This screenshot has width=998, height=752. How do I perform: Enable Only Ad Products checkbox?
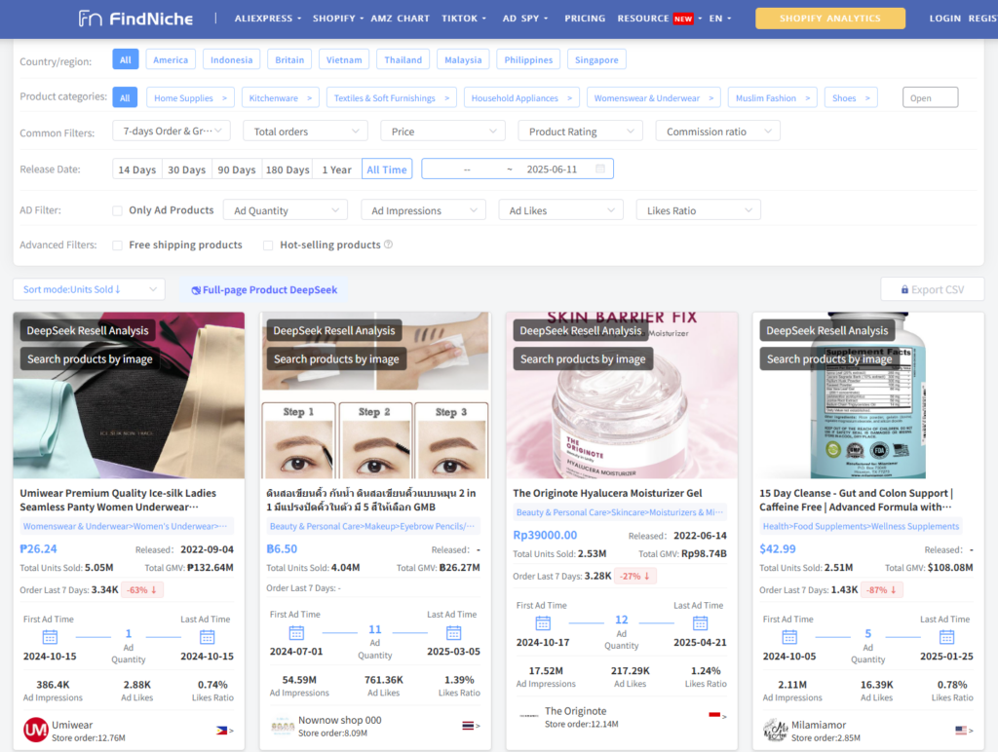[117, 210]
